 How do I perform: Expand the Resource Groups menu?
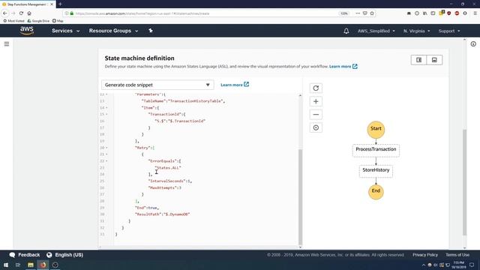pyautogui.click(x=113, y=31)
